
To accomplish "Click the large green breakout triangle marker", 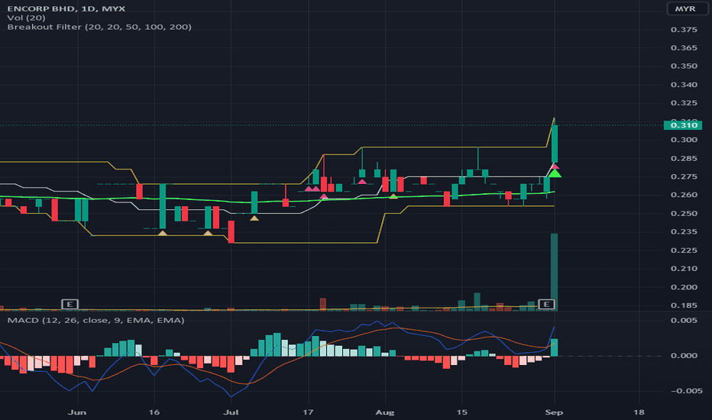I will [555, 173].
